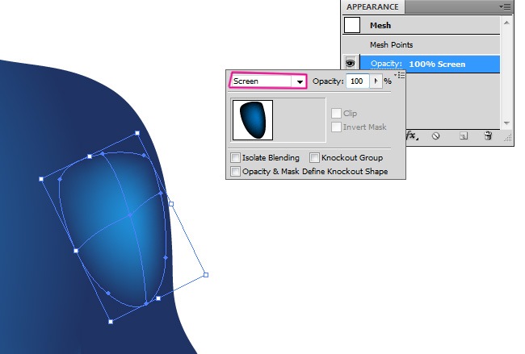This screenshot has height=354, width=525.
Task: Open the Appearance panel options menu
Action: pos(506,6)
